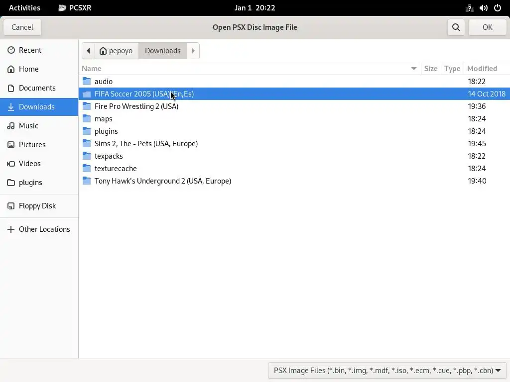Click folder icon next to plugins in file list
This screenshot has height=382, width=510.
87,131
